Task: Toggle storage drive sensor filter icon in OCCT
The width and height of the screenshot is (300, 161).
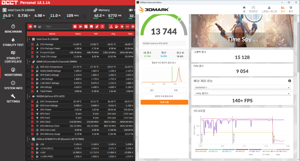Action: pyautogui.click(x=92, y=27)
